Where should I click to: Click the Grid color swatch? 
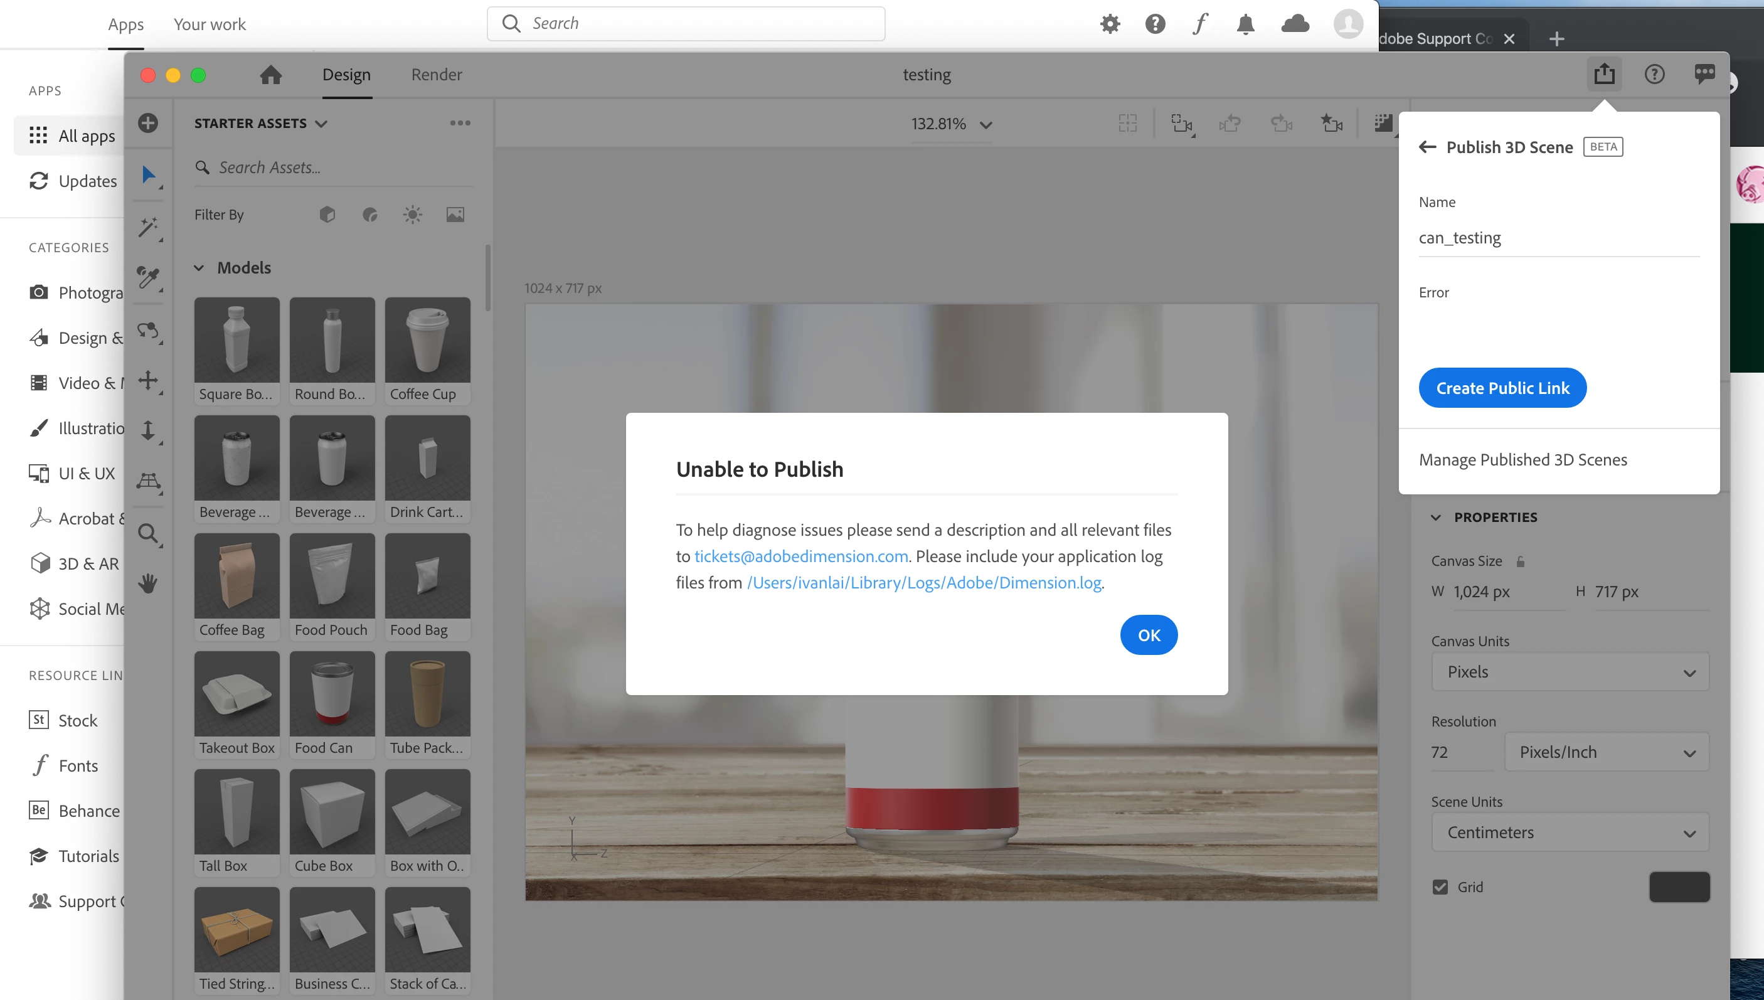click(x=1679, y=886)
